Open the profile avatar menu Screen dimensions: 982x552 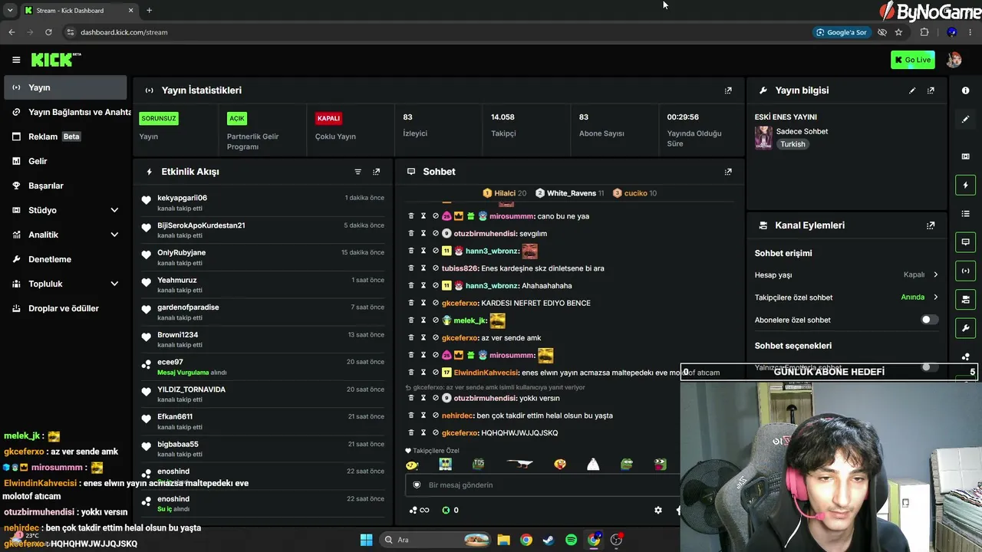coord(954,60)
